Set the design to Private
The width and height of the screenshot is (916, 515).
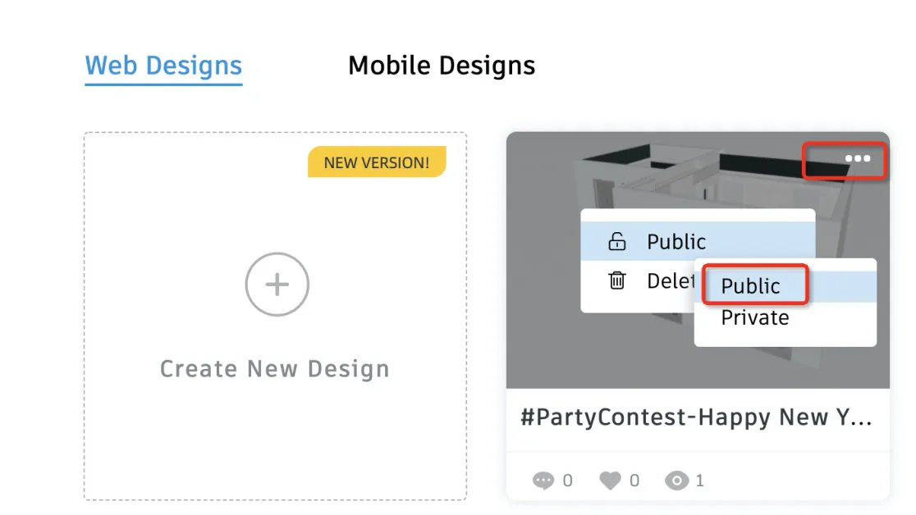coord(754,318)
